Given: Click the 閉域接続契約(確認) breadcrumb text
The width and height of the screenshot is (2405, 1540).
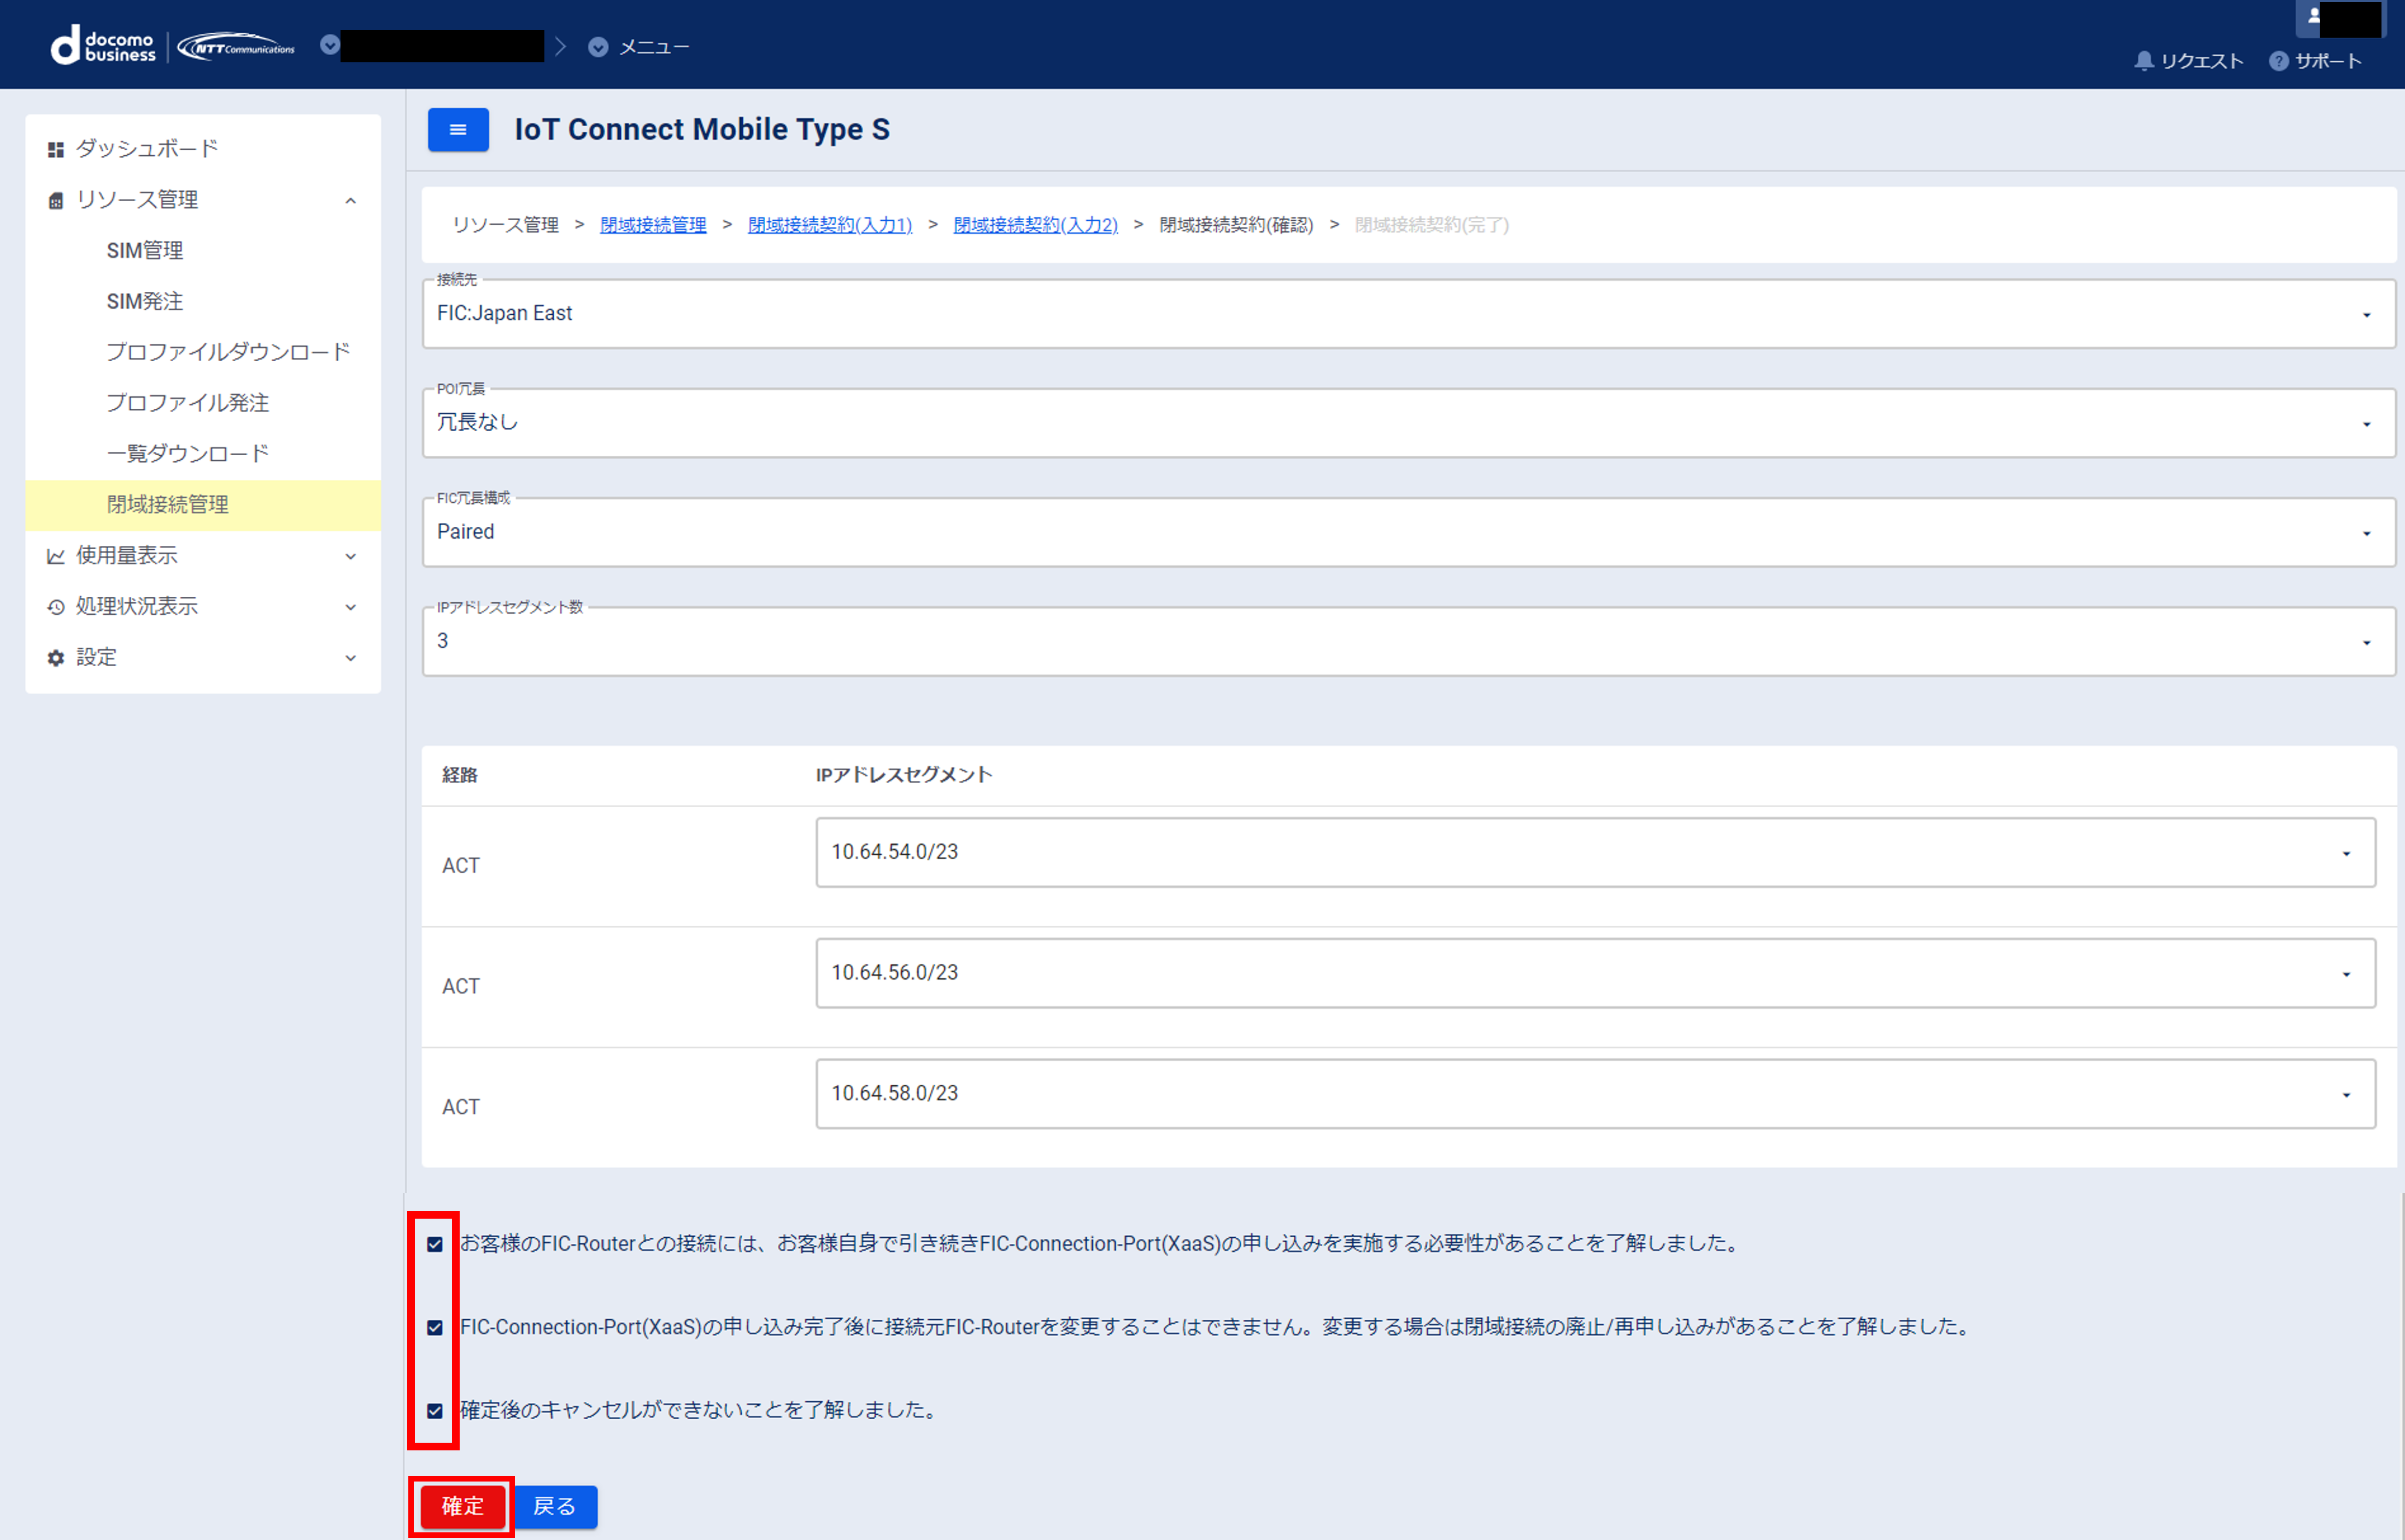Looking at the screenshot, I should 1236,225.
